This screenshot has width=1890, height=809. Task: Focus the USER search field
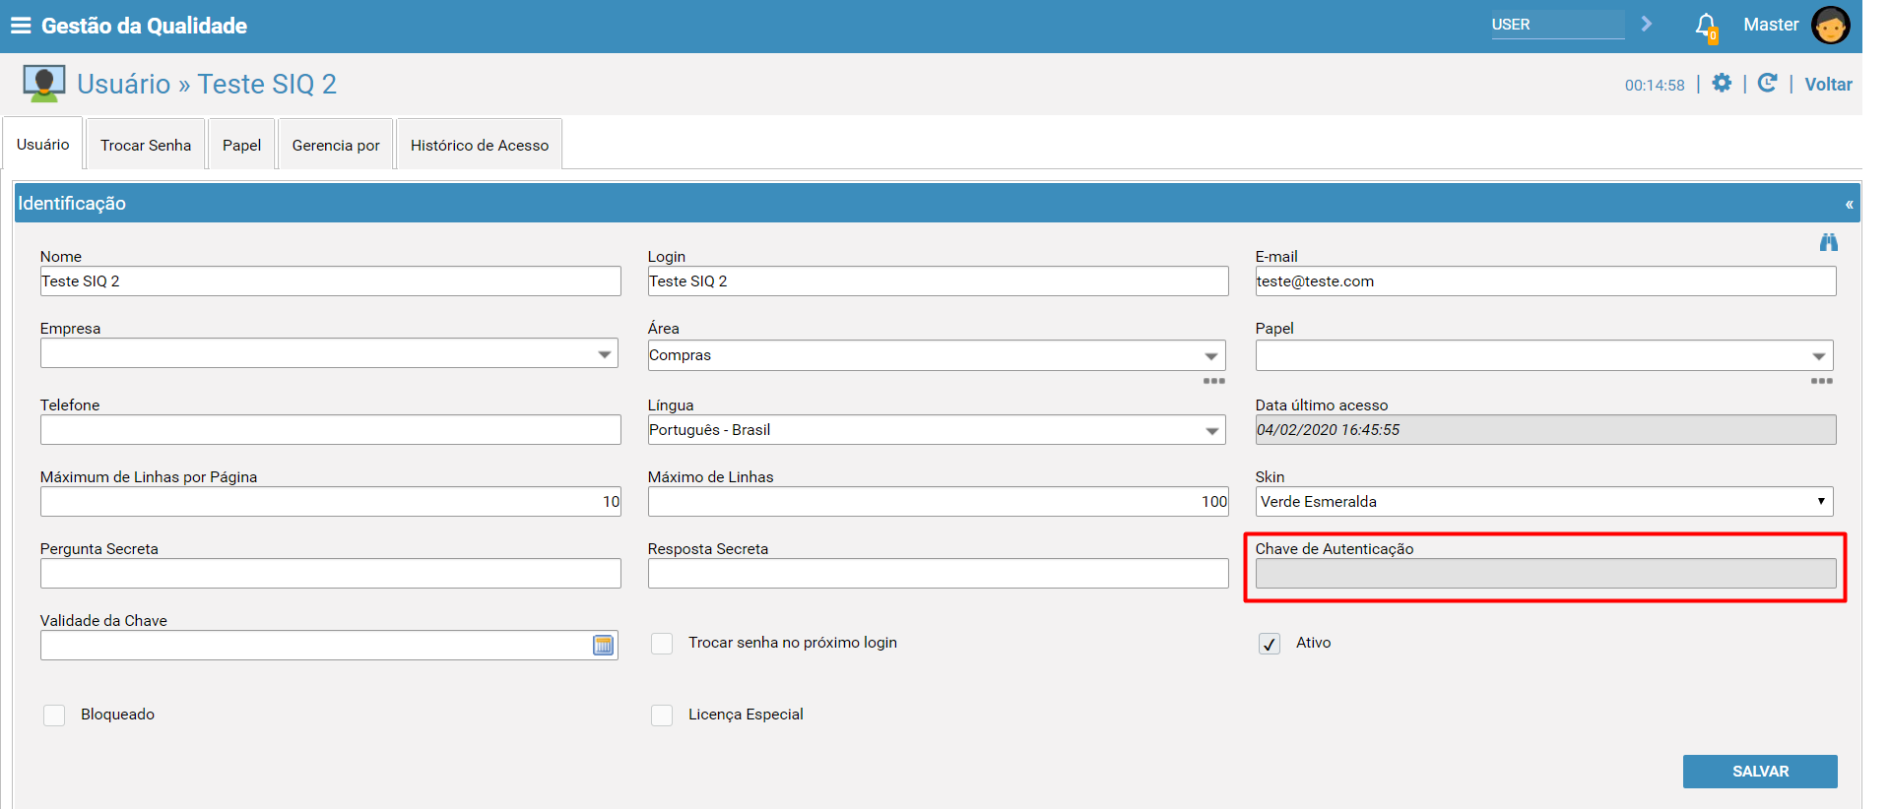[x=1557, y=25]
